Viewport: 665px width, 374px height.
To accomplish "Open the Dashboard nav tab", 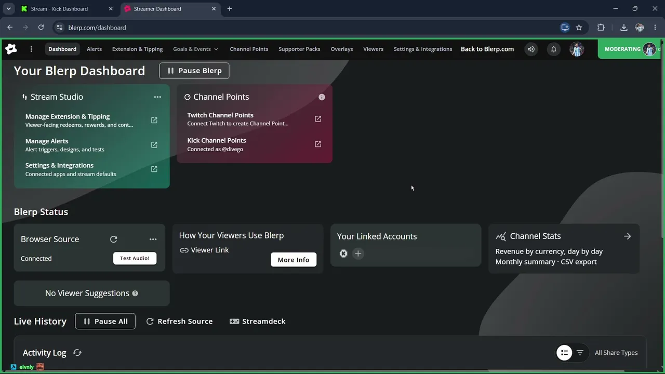I will pyautogui.click(x=62, y=49).
